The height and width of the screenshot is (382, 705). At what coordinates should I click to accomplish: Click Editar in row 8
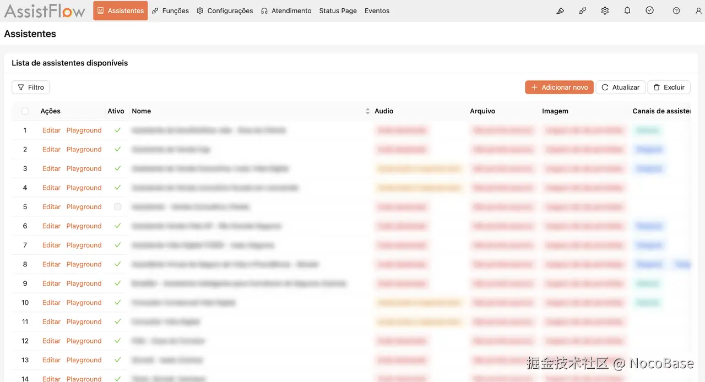pos(51,264)
